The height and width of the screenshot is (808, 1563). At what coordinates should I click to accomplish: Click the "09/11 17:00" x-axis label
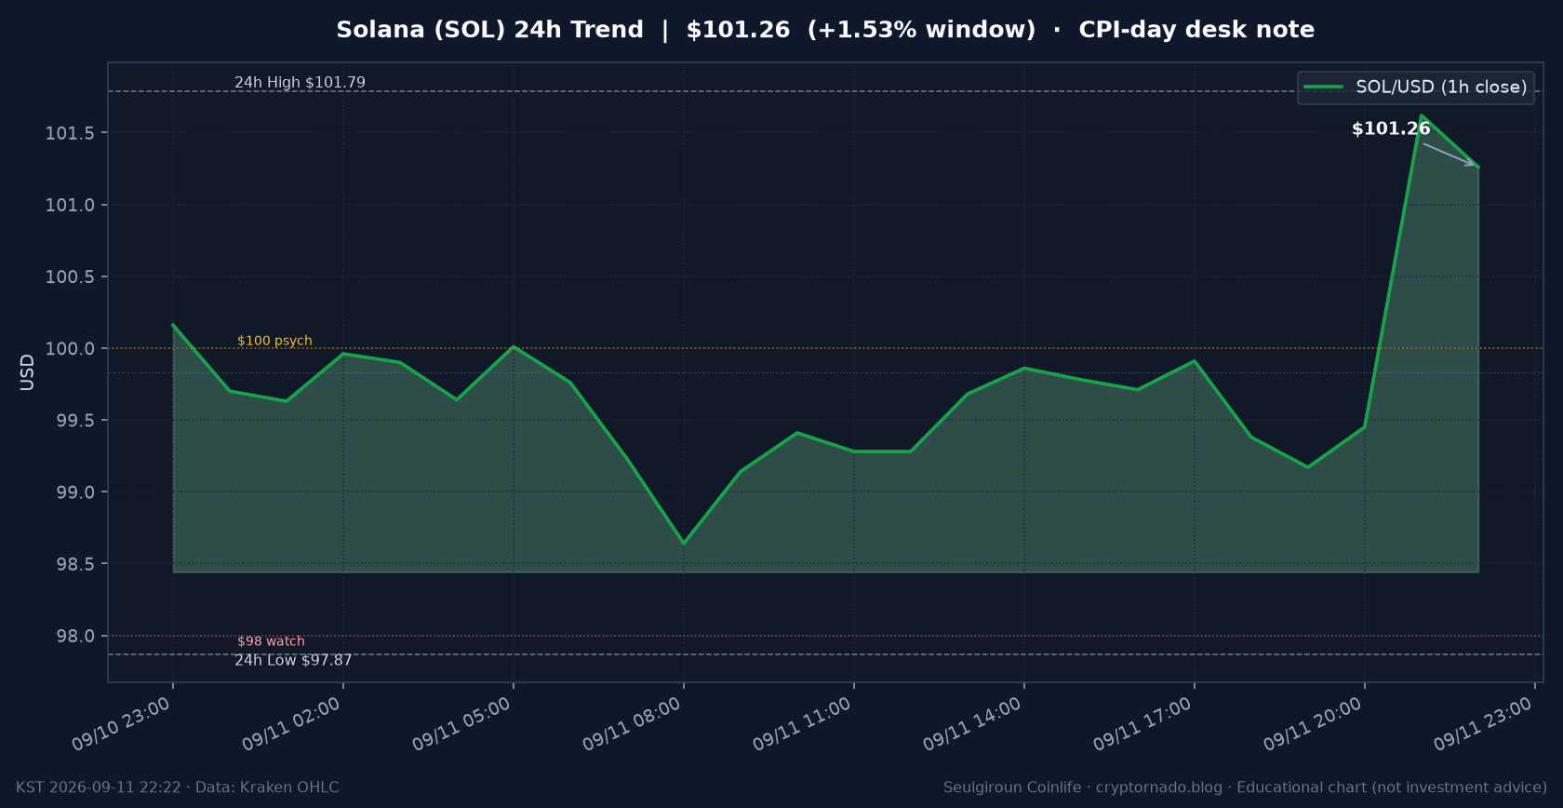[1143, 723]
